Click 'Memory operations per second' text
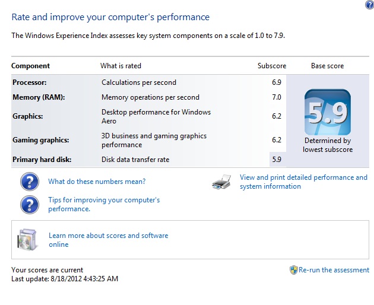 pos(150,97)
